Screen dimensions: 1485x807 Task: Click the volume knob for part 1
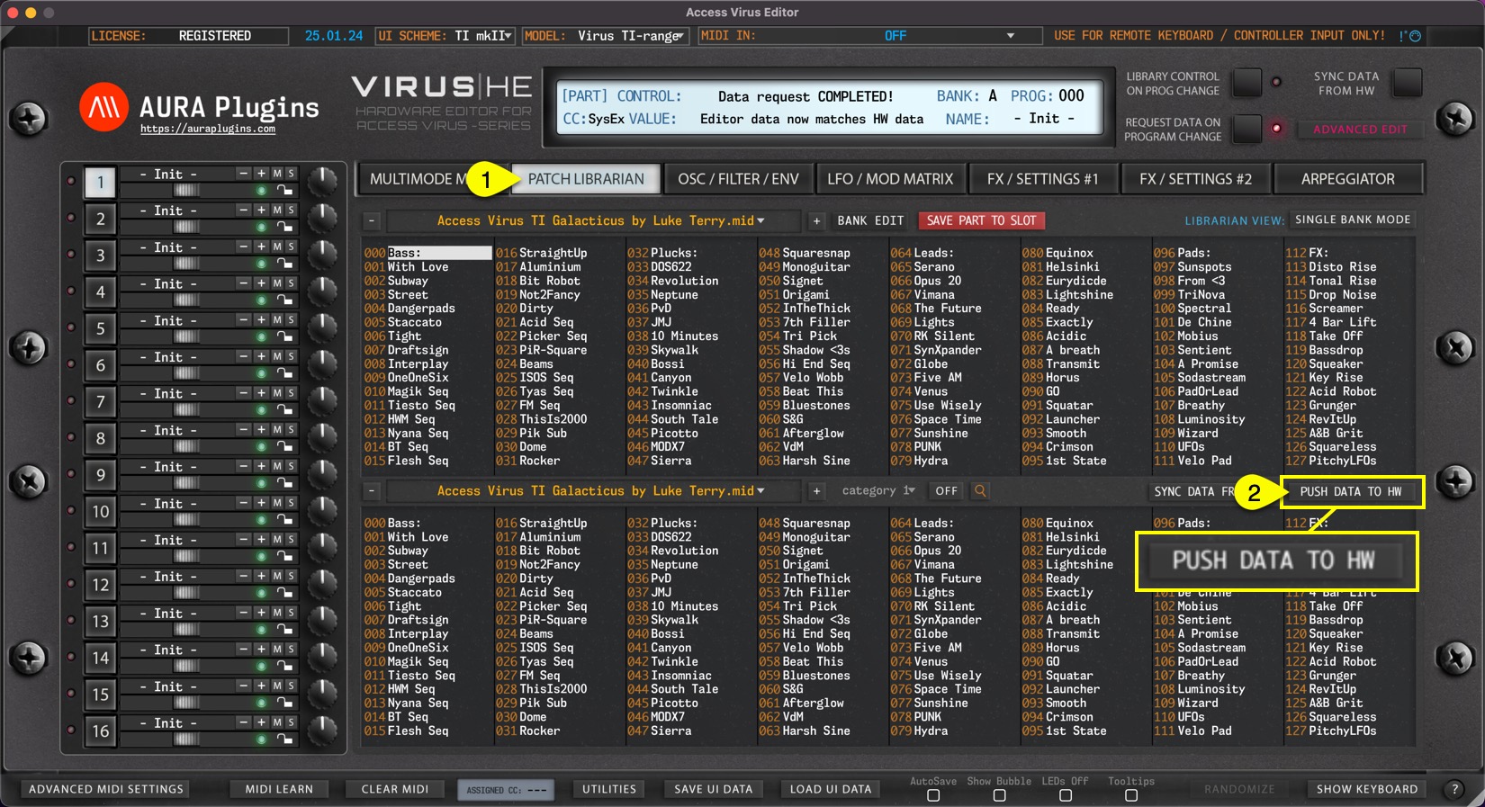click(x=321, y=181)
